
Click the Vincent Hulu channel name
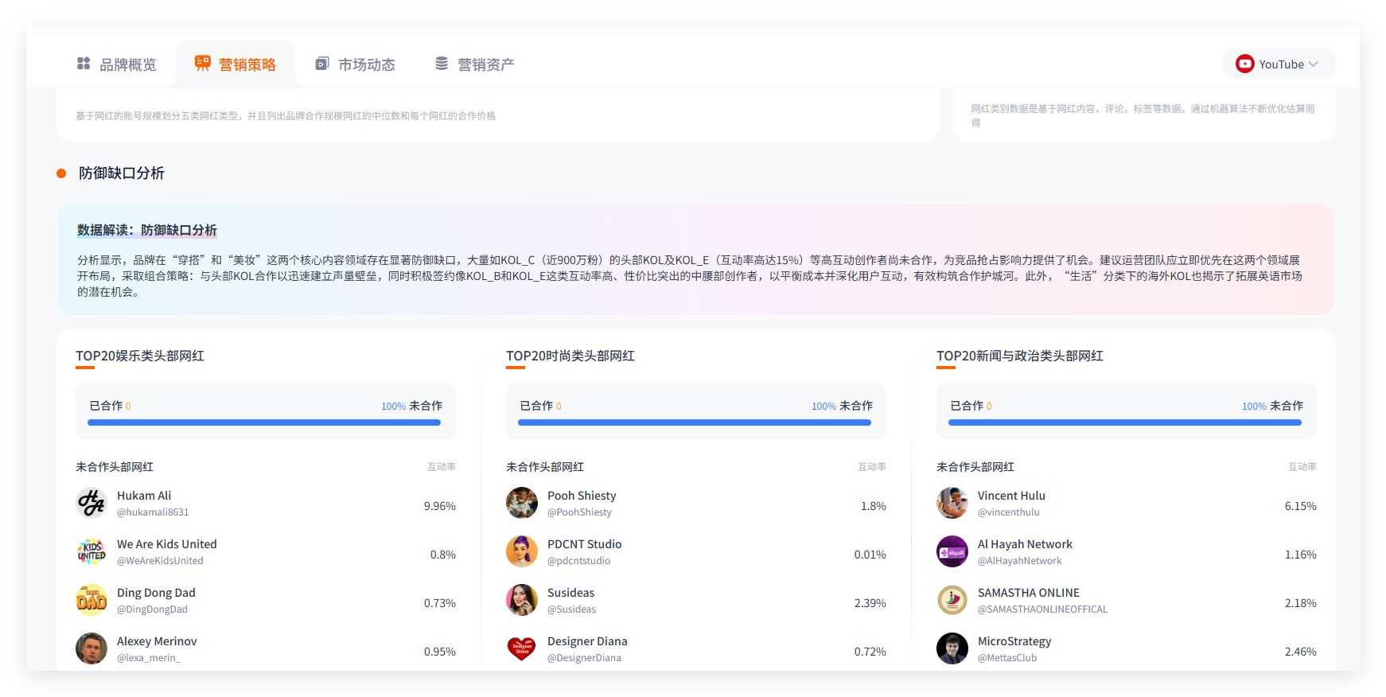click(1011, 496)
